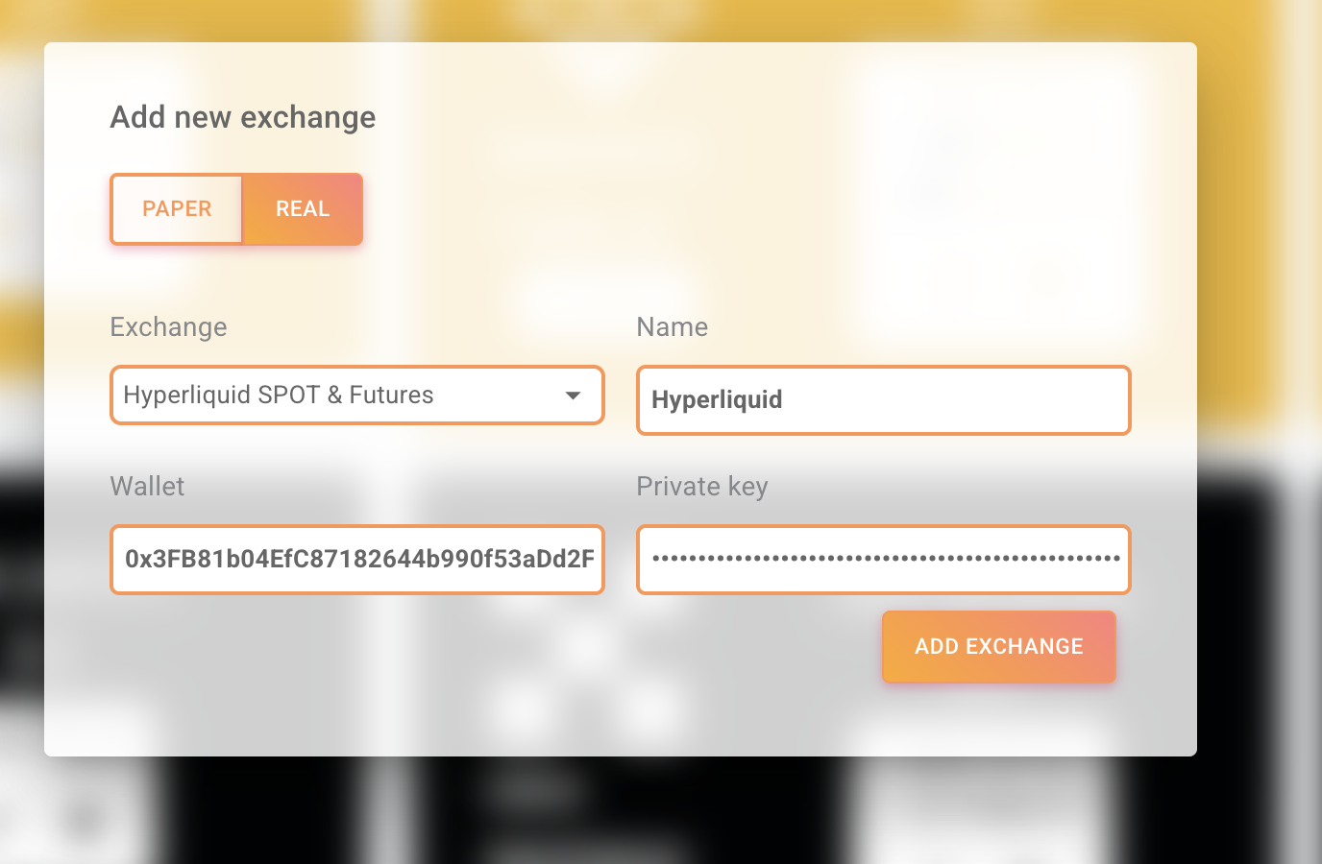Click the 'Add new exchange' dialog title

coord(243,117)
